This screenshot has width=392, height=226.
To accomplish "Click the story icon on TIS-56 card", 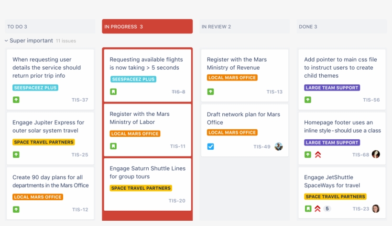I will click(308, 100).
